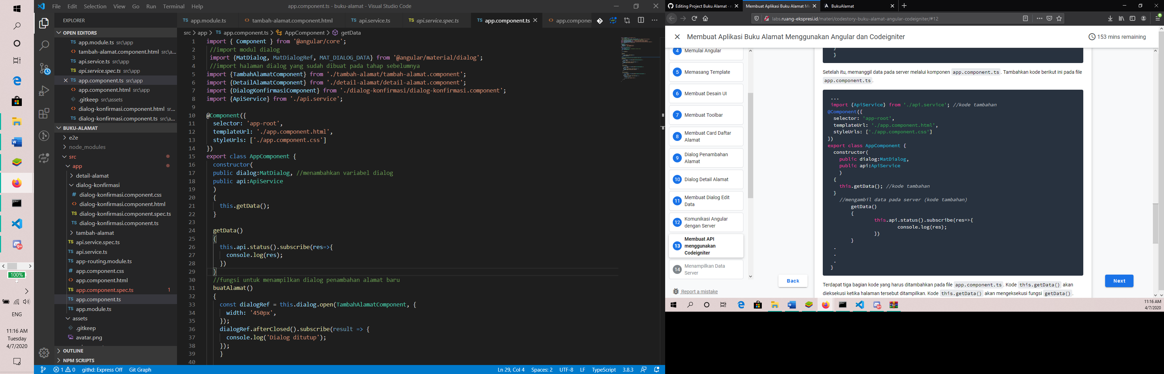This screenshot has width=1164, height=374.
Task: Show Firefox sidebars icon
Action: 1132,18
